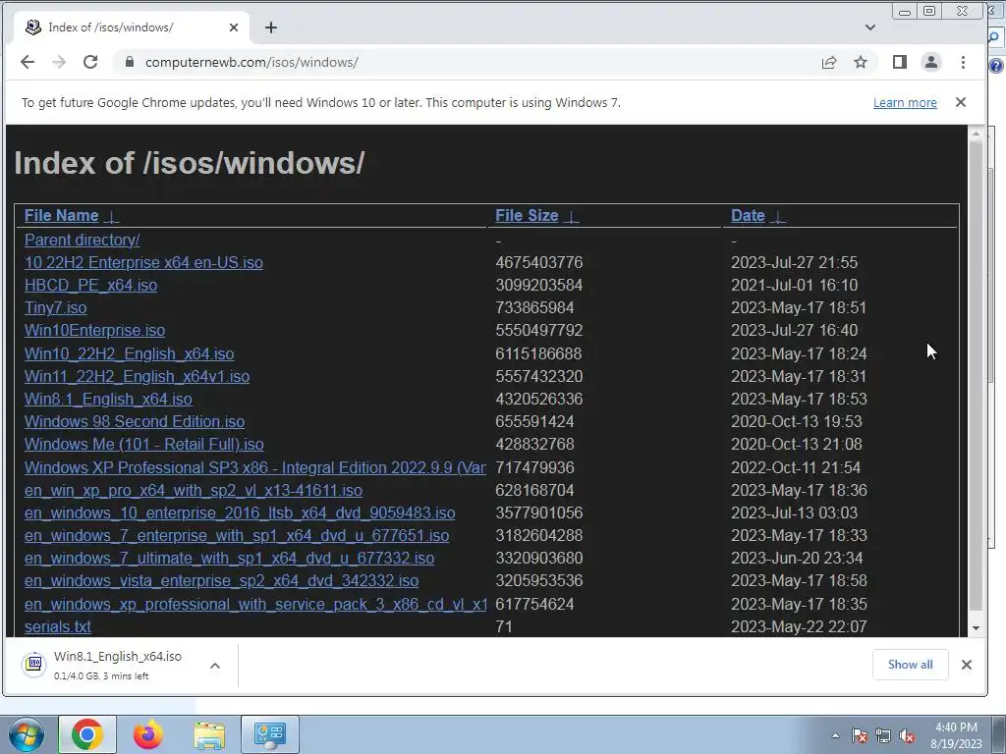Click the scrollbar up arrow
The height and width of the screenshot is (754, 1006).
(976, 134)
